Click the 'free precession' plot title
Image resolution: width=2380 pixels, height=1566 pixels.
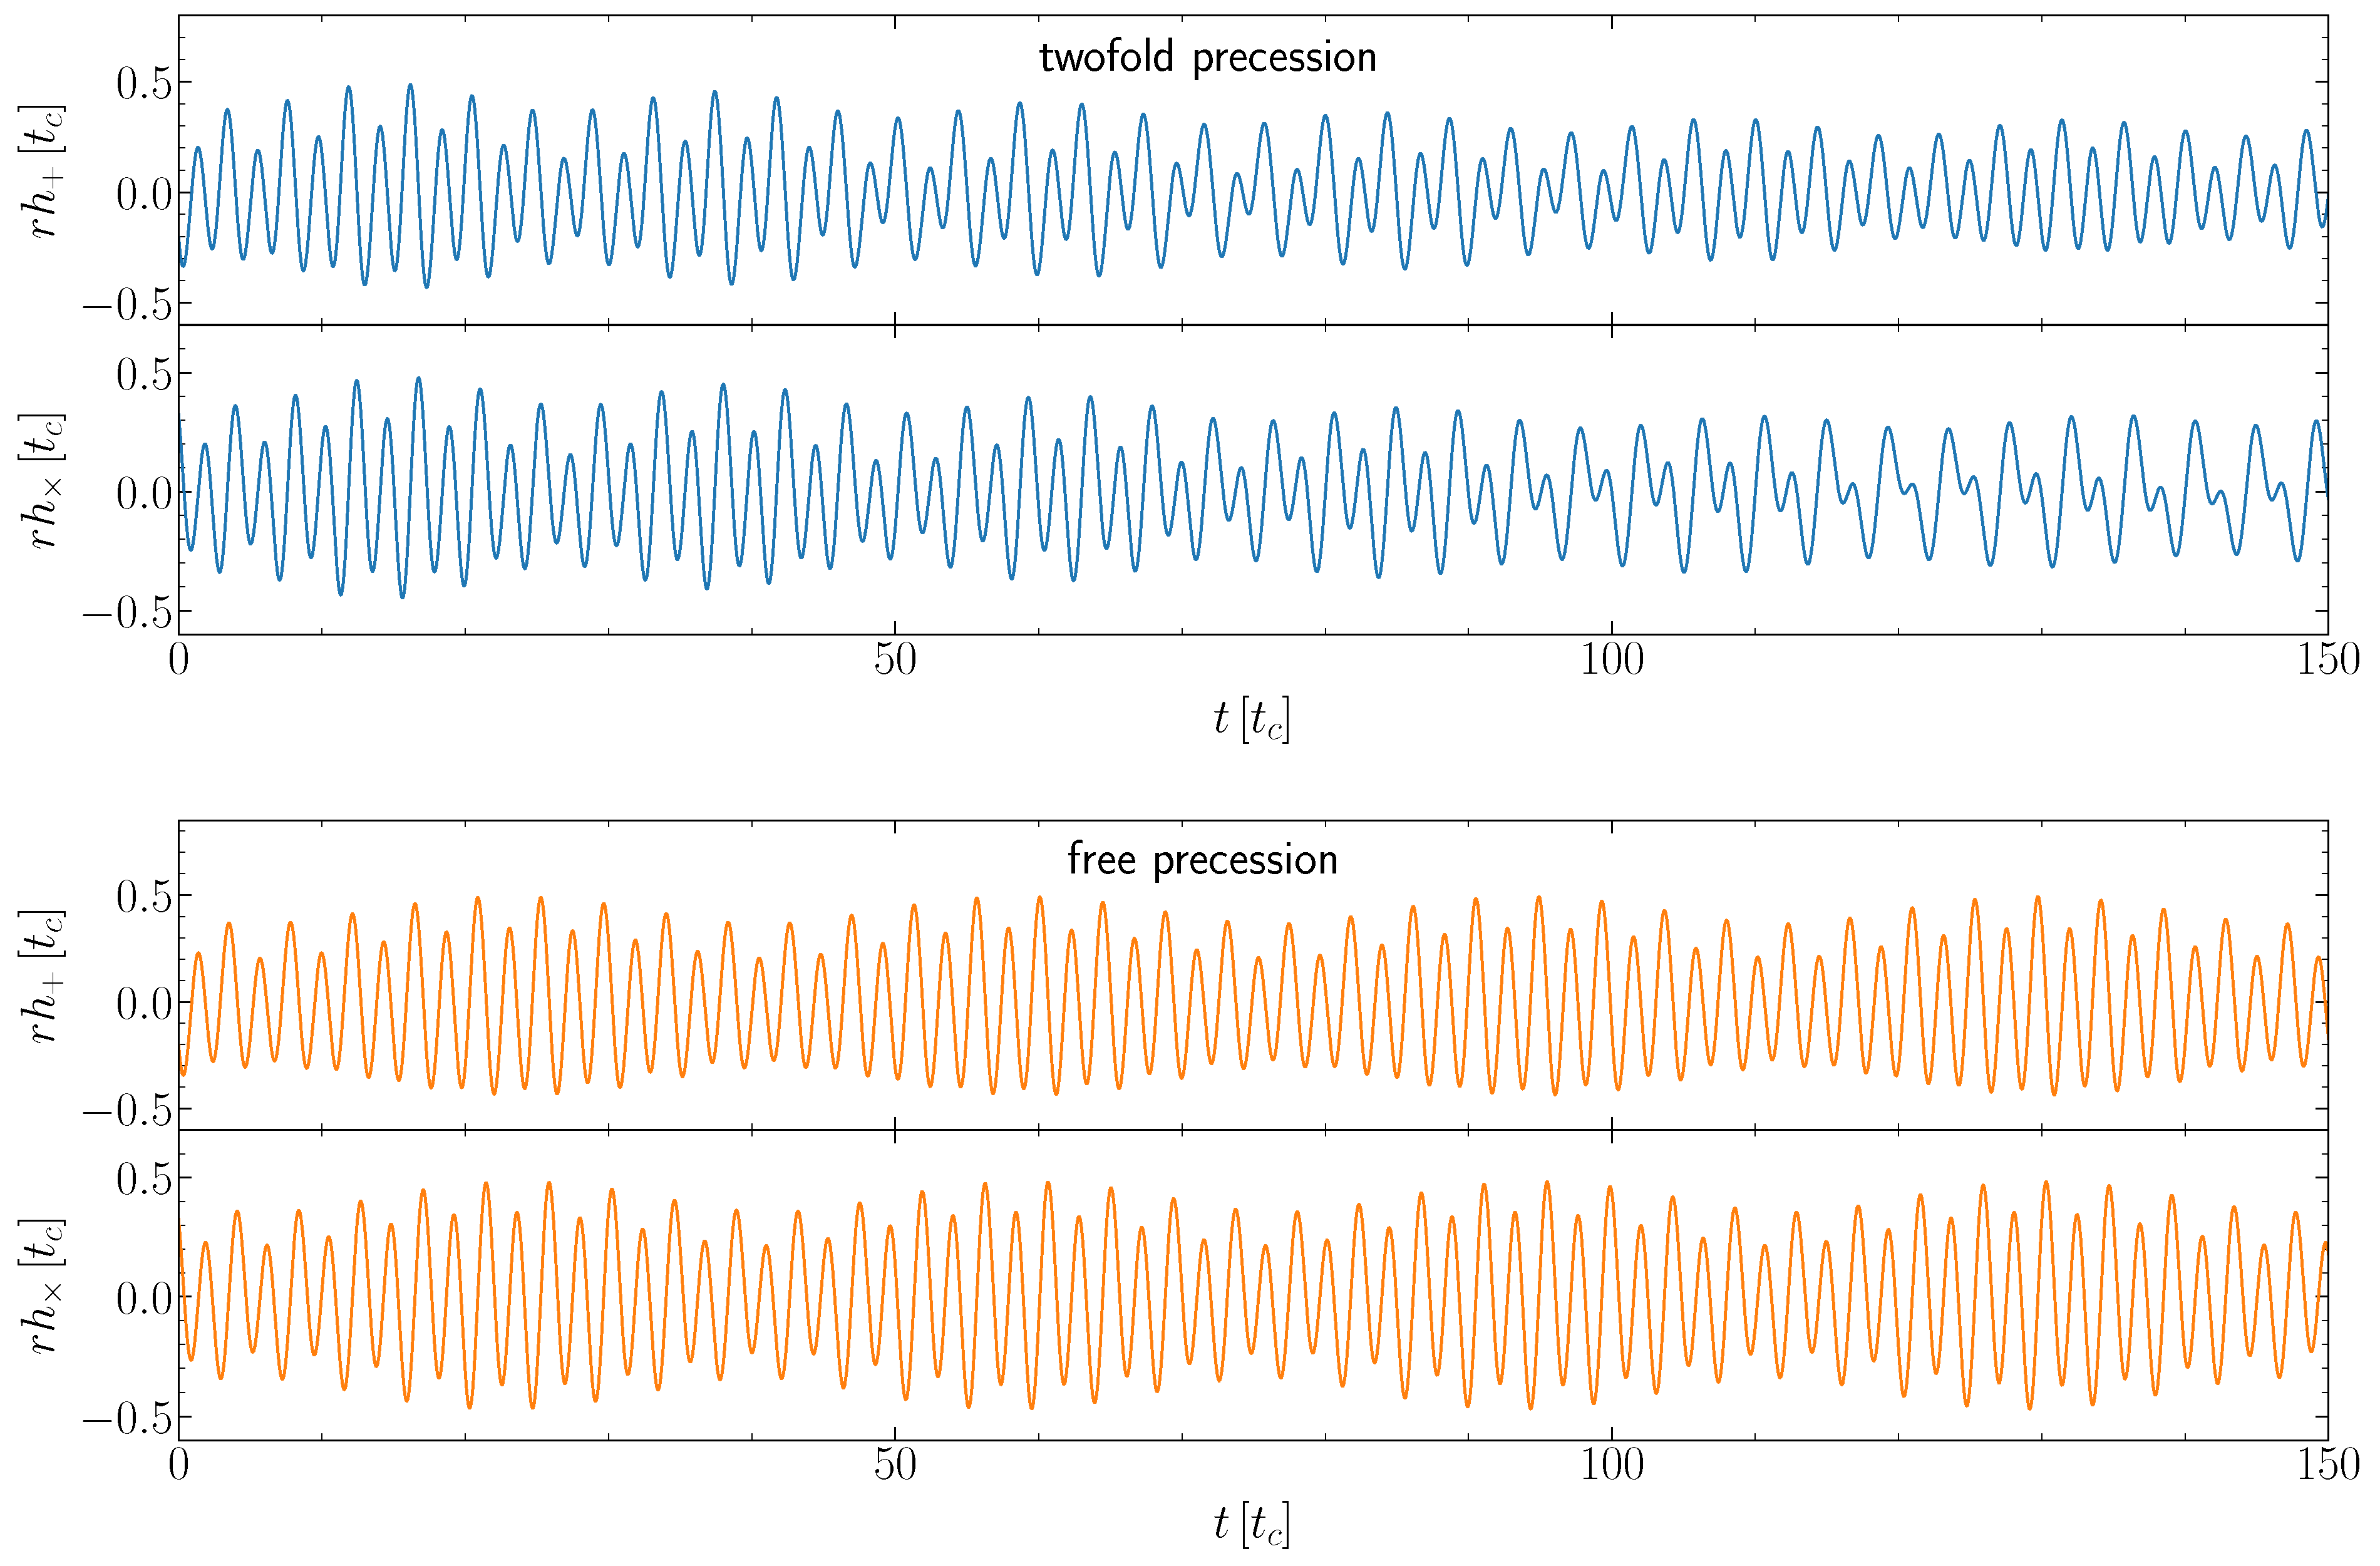coord(1202,860)
